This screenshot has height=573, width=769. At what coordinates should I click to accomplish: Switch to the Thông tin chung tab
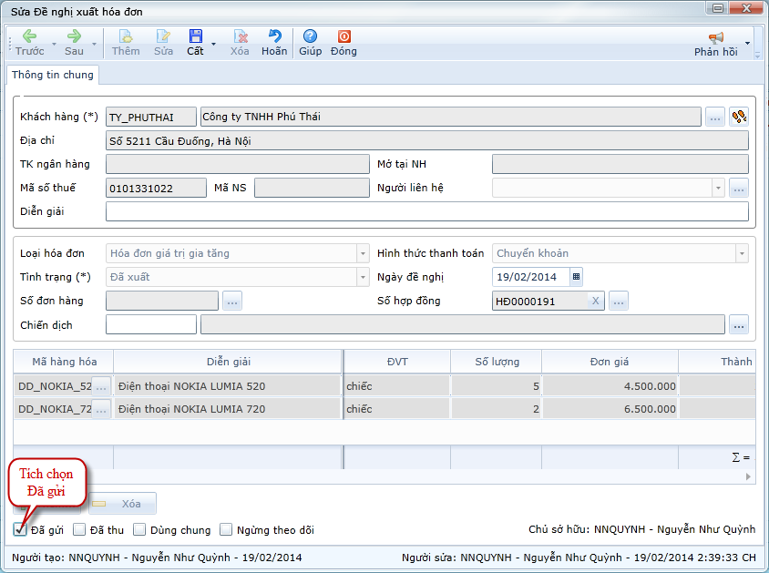click(x=52, y=76)
